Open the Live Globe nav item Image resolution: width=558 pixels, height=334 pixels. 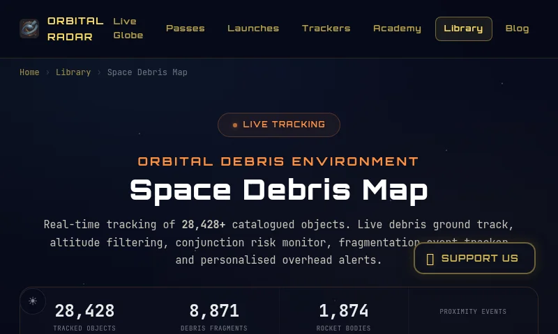coord(128,29)
